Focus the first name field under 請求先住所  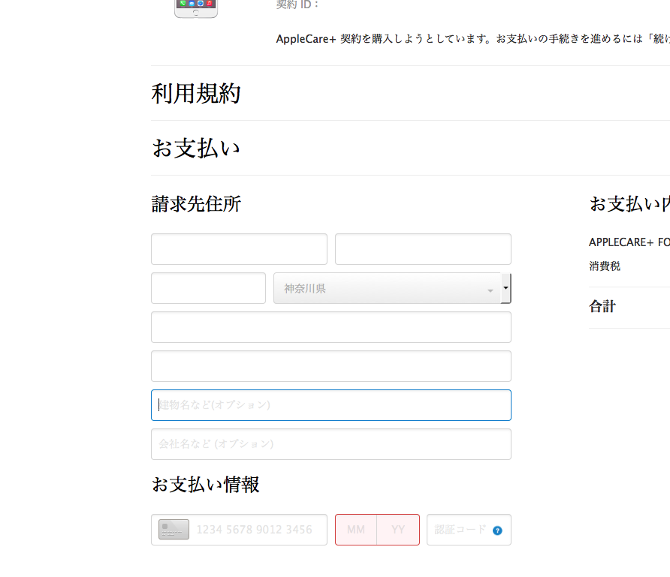click(x=240, y=249)
